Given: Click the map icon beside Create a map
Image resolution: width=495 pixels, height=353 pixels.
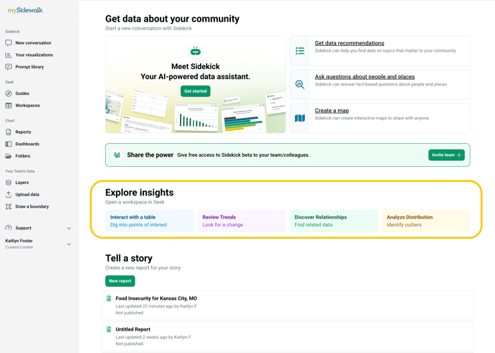Looking at the screenshot, I should pos(300,119).
